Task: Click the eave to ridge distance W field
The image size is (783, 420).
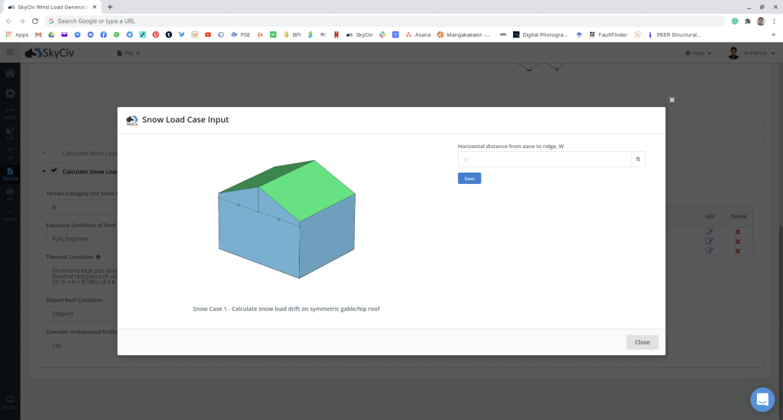Action: click(544, 159)
